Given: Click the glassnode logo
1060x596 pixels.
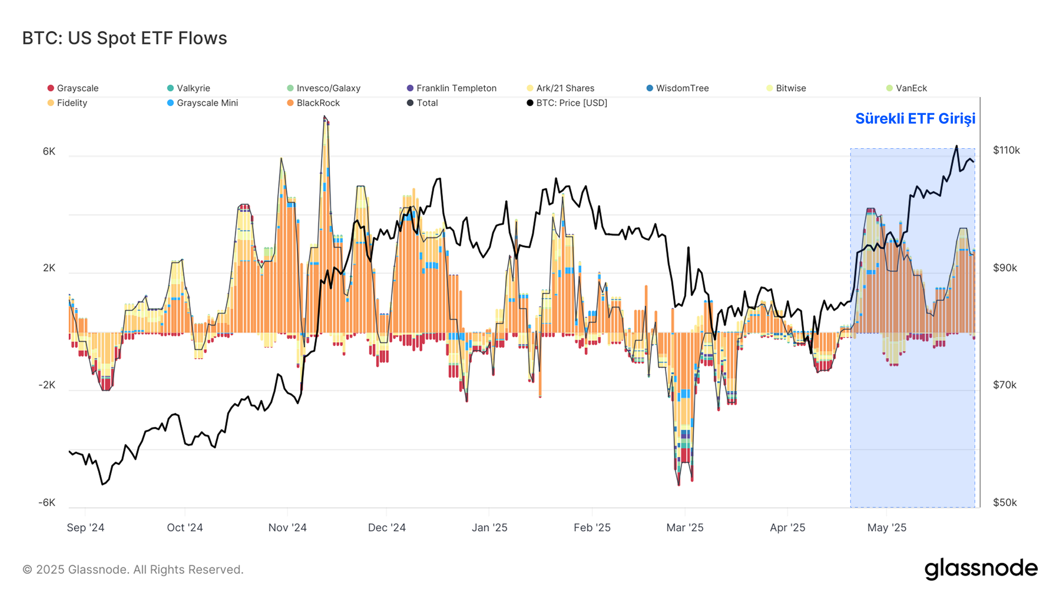Looking at the screenshot, I should click(x=981, y=568).
